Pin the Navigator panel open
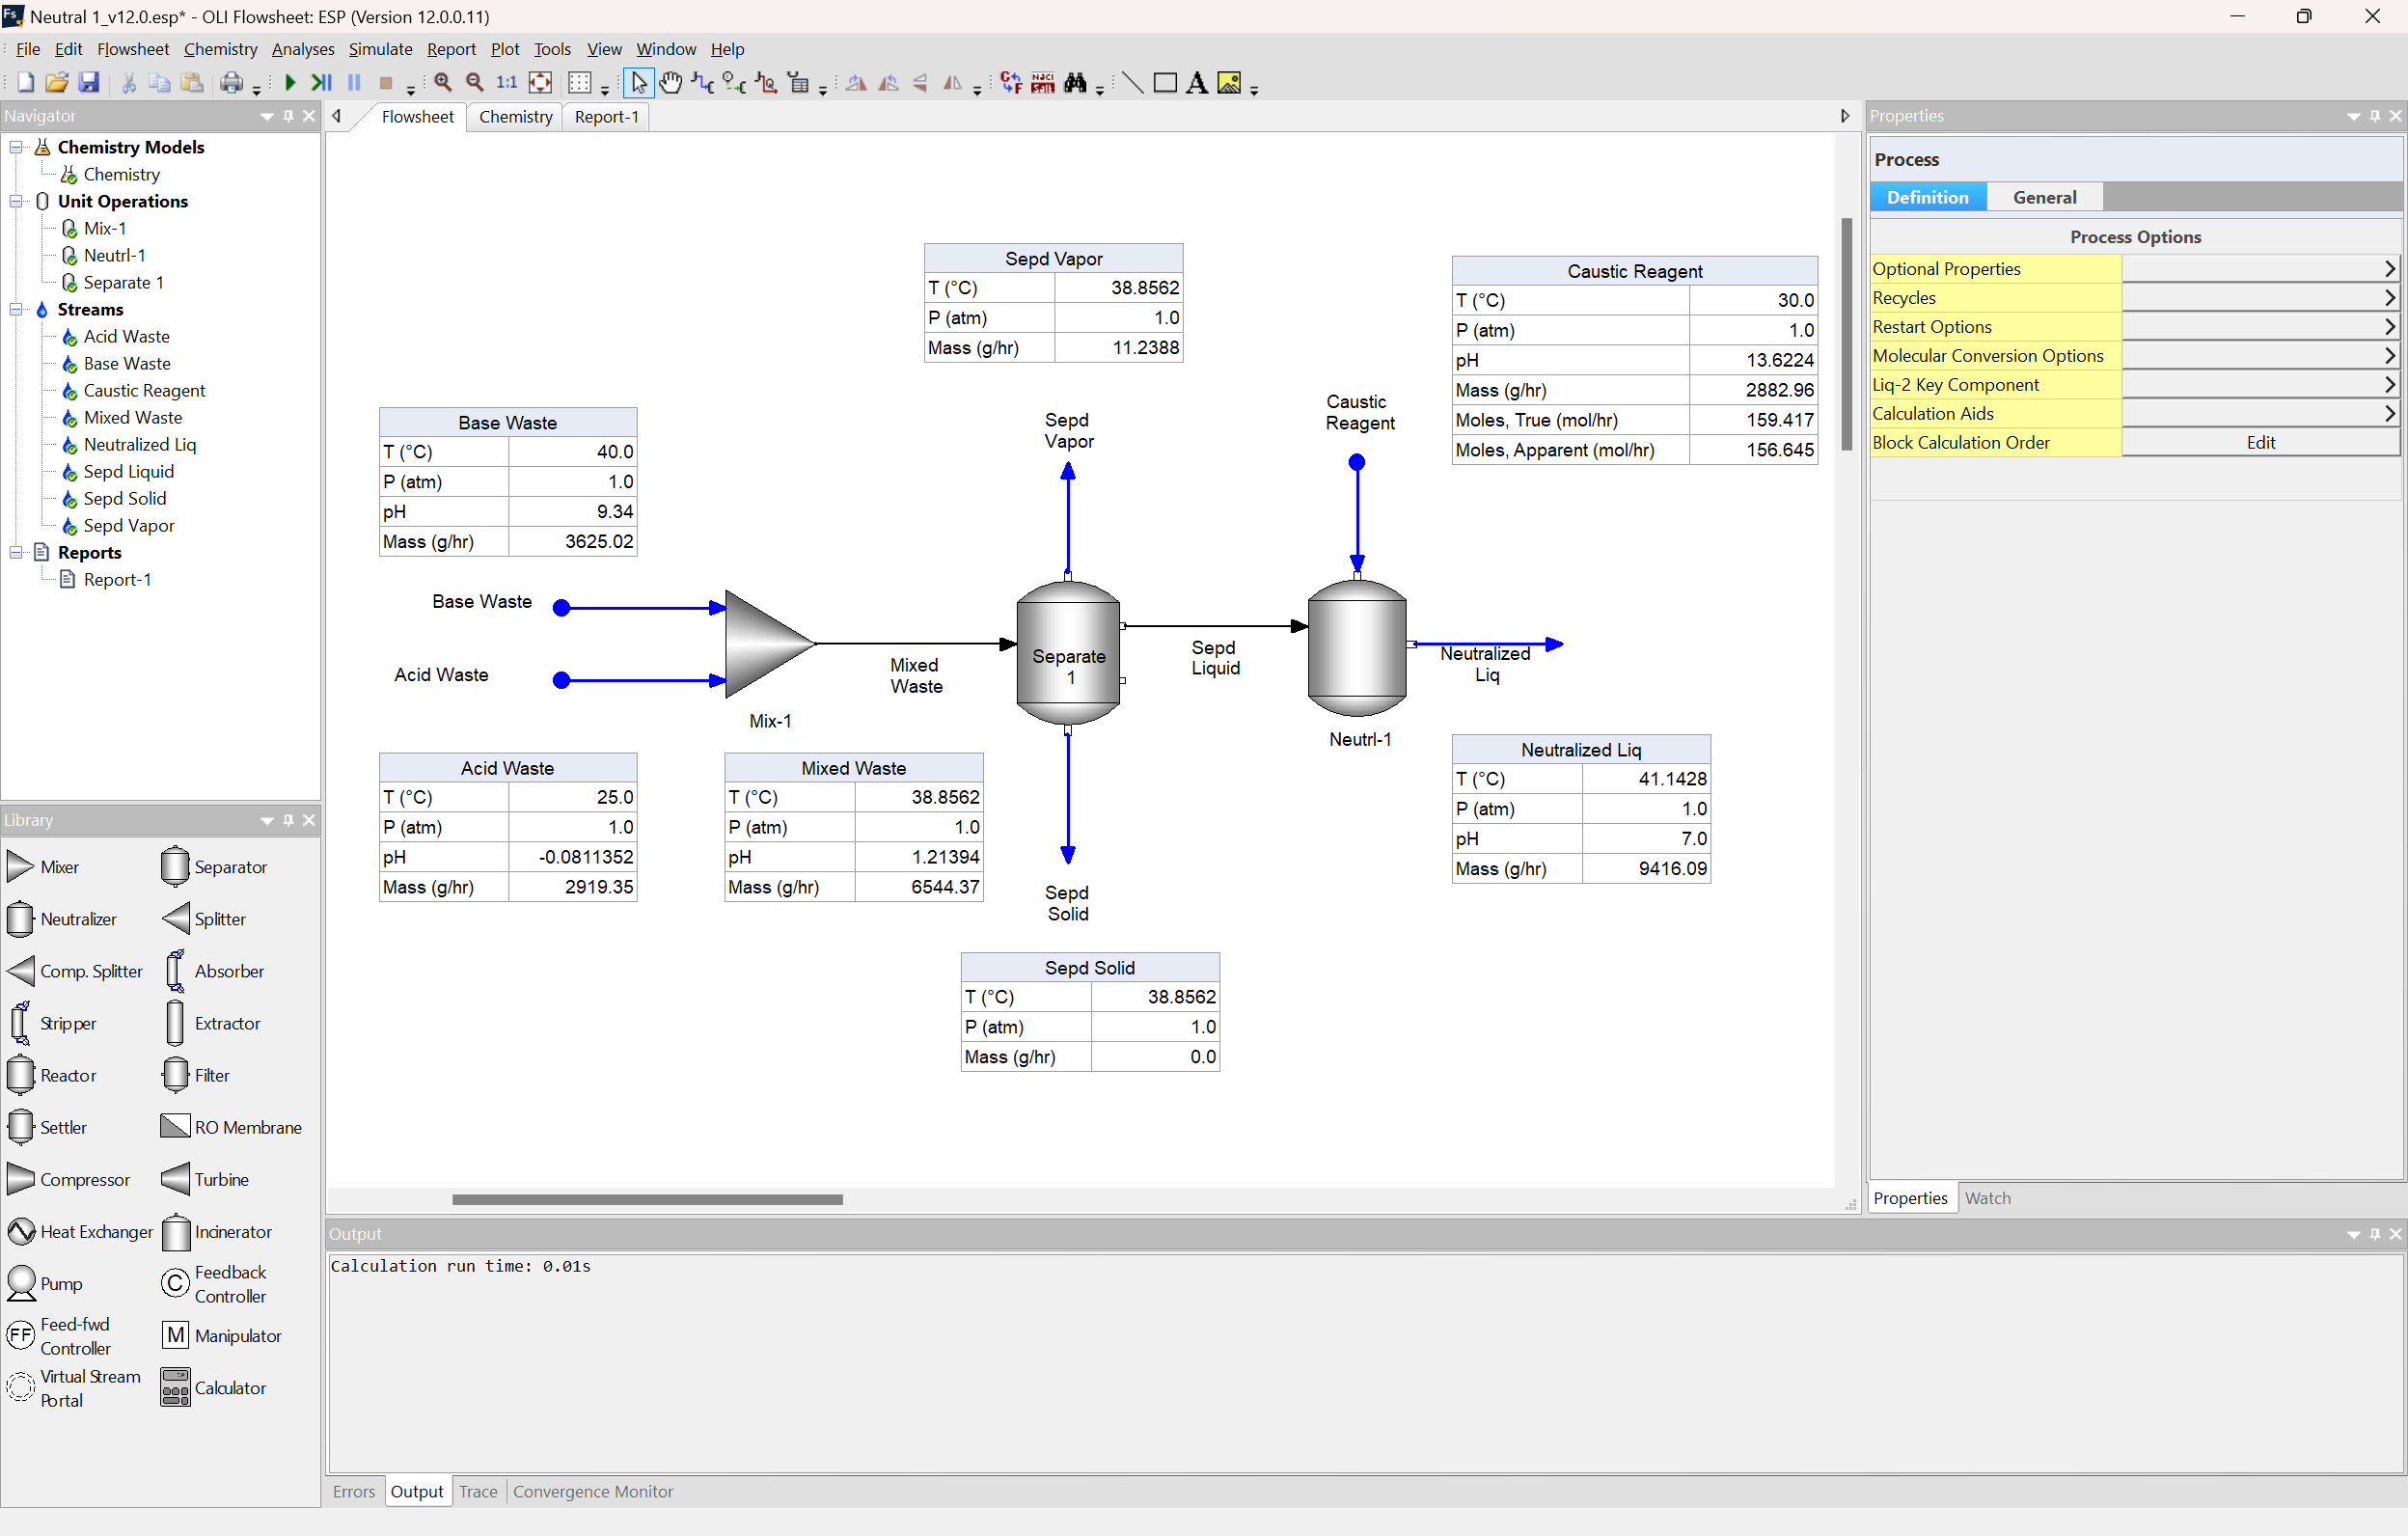 click(288, 116)
